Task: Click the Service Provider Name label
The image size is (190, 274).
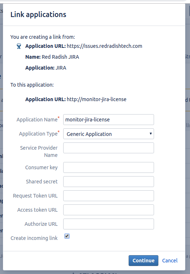Action: pos(39,151)
